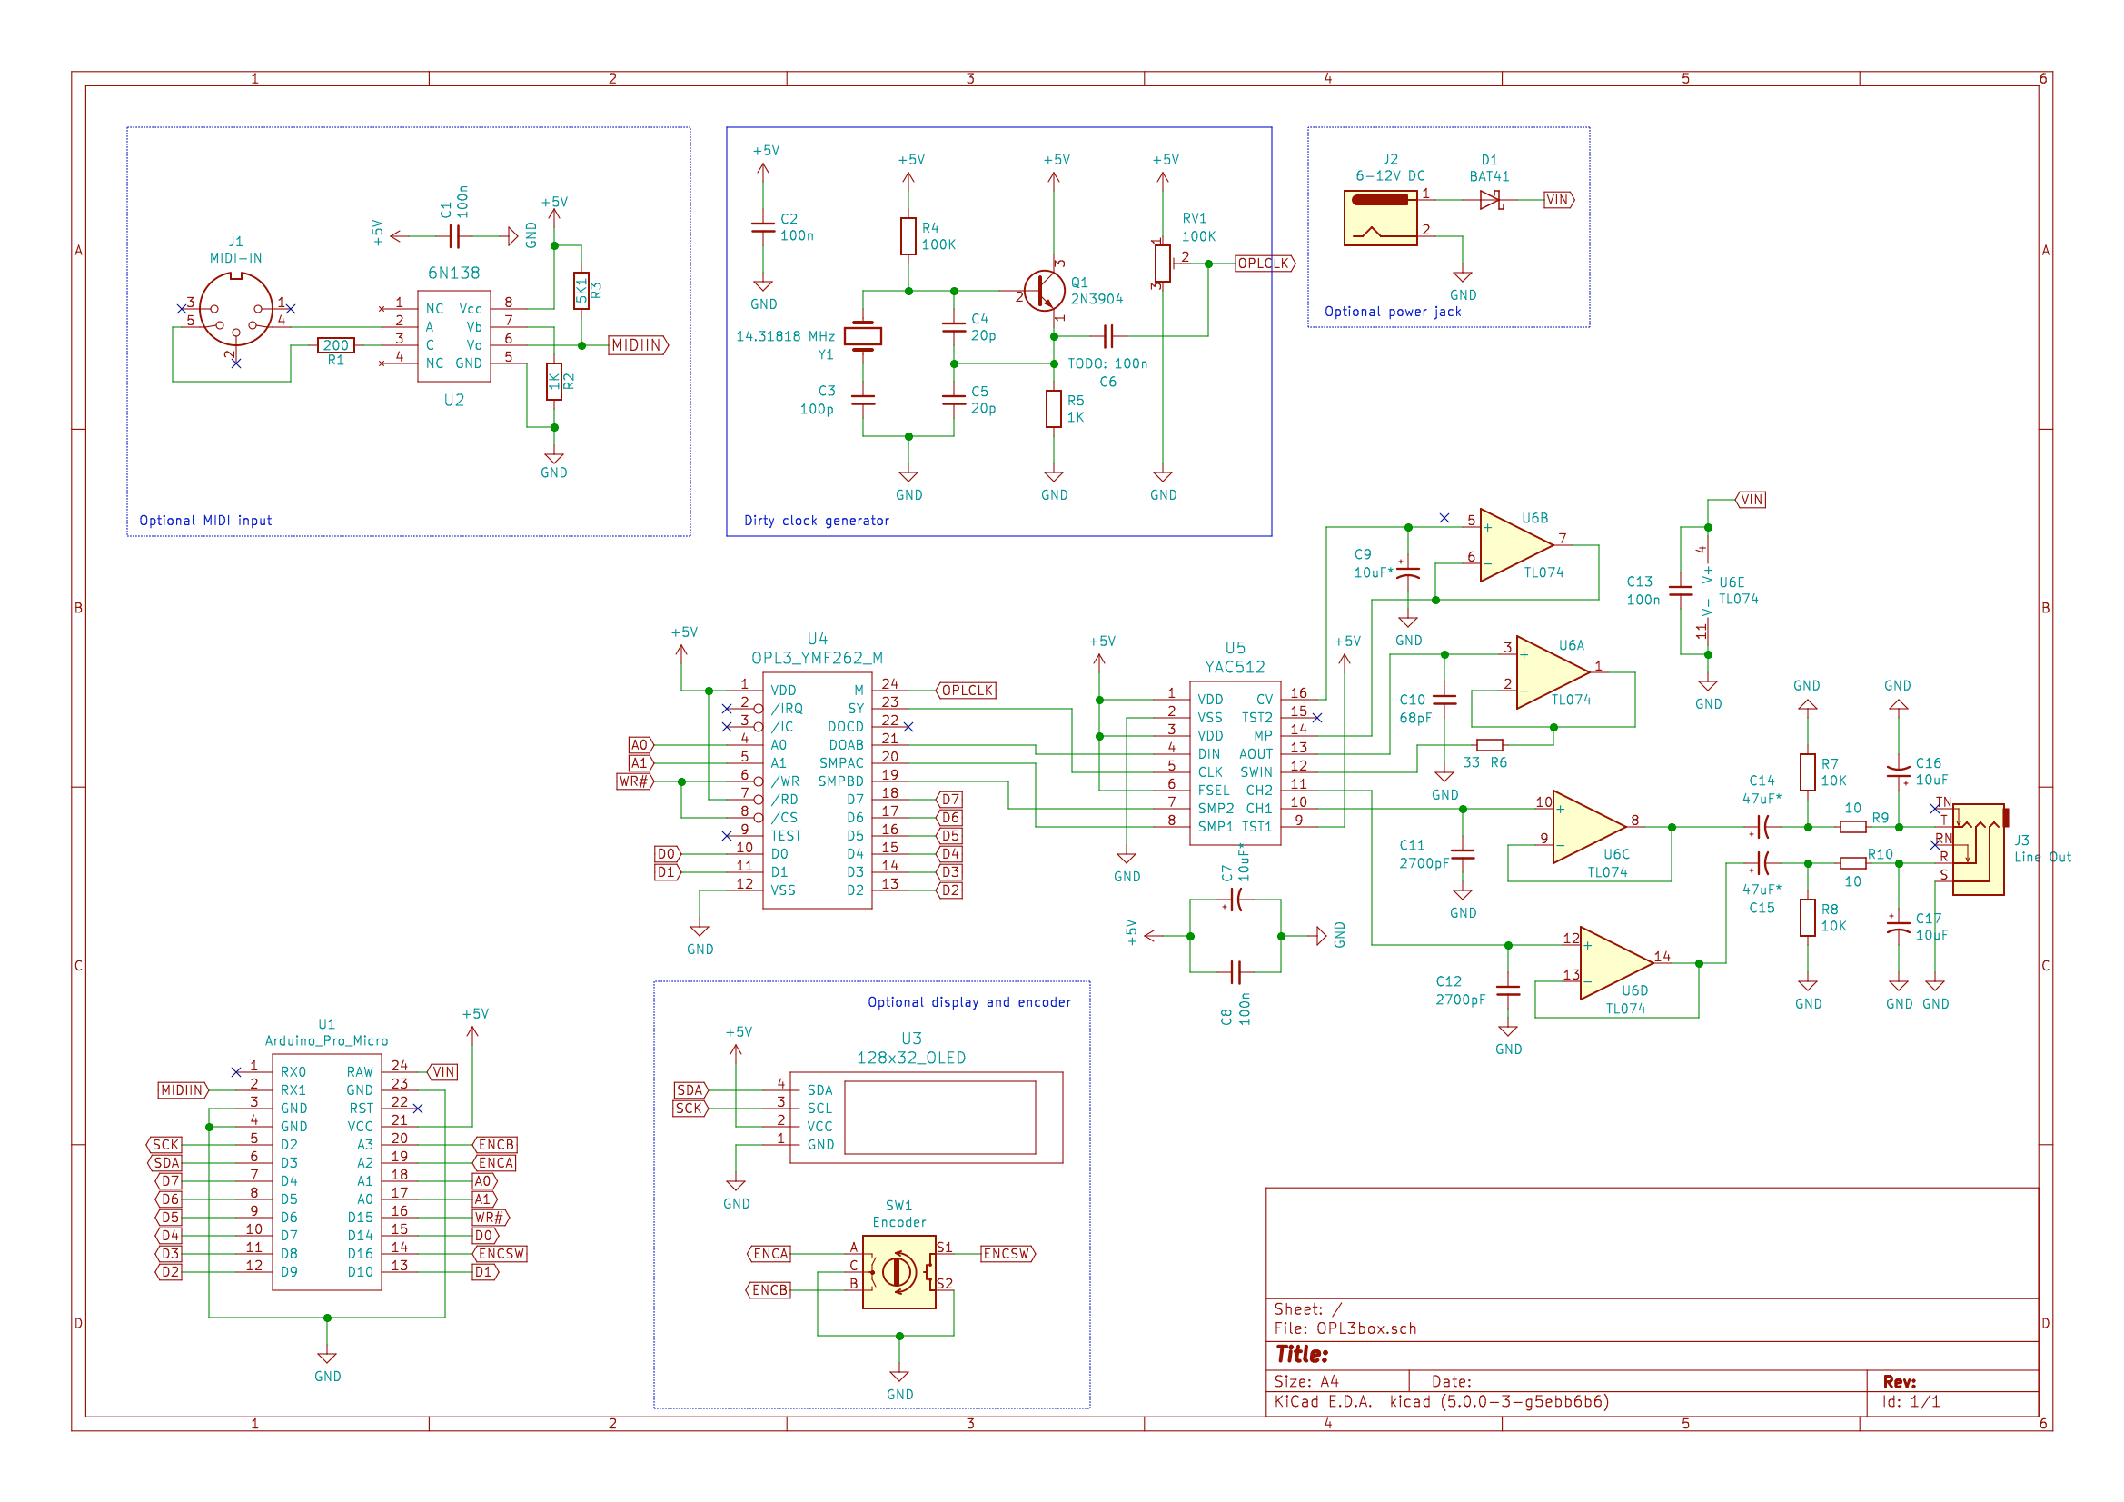Select the 'Id: 1/1' sheet number
The height and width of the screenshot is (1502, 2124).
tap(1911, 1402)
